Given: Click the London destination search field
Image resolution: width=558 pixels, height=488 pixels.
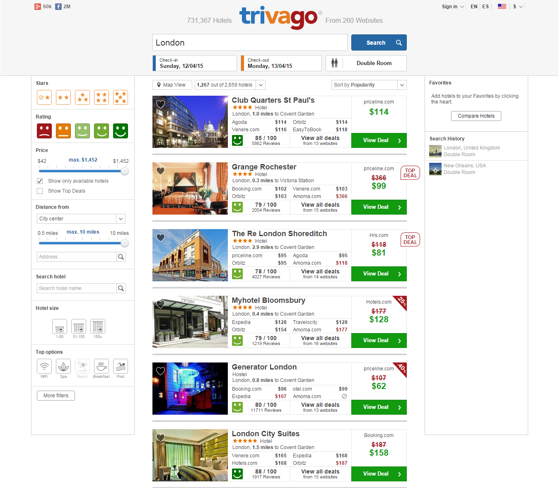Looking at the screenshot, I should coord(250,43).
